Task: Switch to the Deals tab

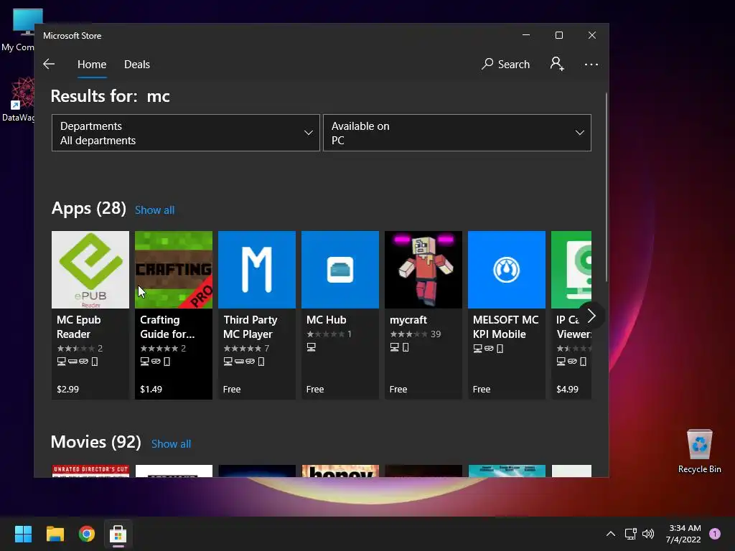Action: coord(137,64)
